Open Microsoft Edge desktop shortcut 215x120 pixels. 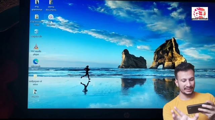(36, 61)
